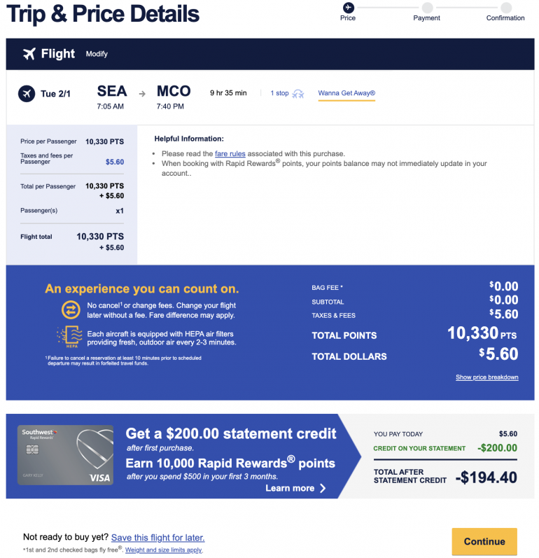The height and width of the screenshot is (558, 539).
Task: Click the no-change-fees circular arrows icon
Action: 71,309
